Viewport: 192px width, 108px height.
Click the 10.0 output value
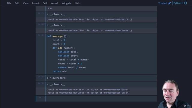click(x=49, y=8)
